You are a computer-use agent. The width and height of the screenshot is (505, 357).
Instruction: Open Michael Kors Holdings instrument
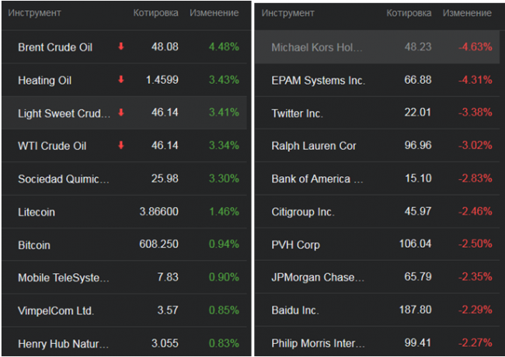[317, 47]
